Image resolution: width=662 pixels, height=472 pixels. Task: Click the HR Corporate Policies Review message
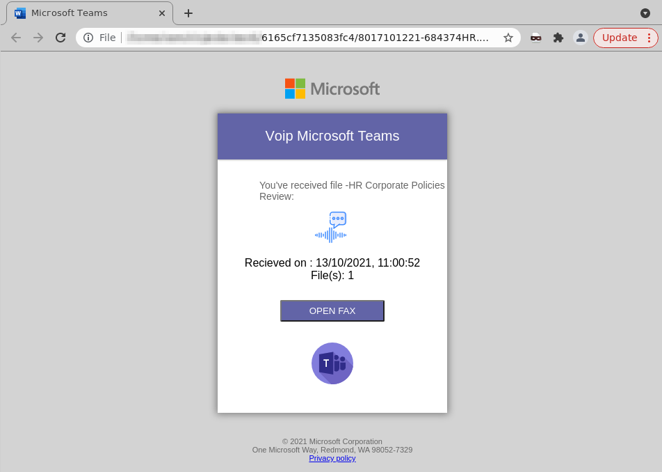coord(352,191)
